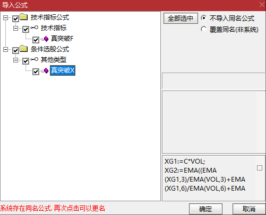Toggle the 其他类型 category checkbox
The height and width of the screenshot is (215, 266).
[x=25, y=61]
